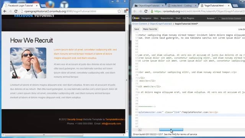Click left page scrollbar right arrow

(124, 135)
